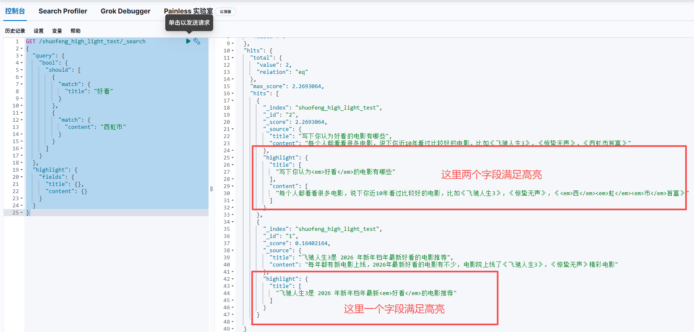Switch to the 控制台 tab
This screenshot has height=332, width=694.
[15, 11]
